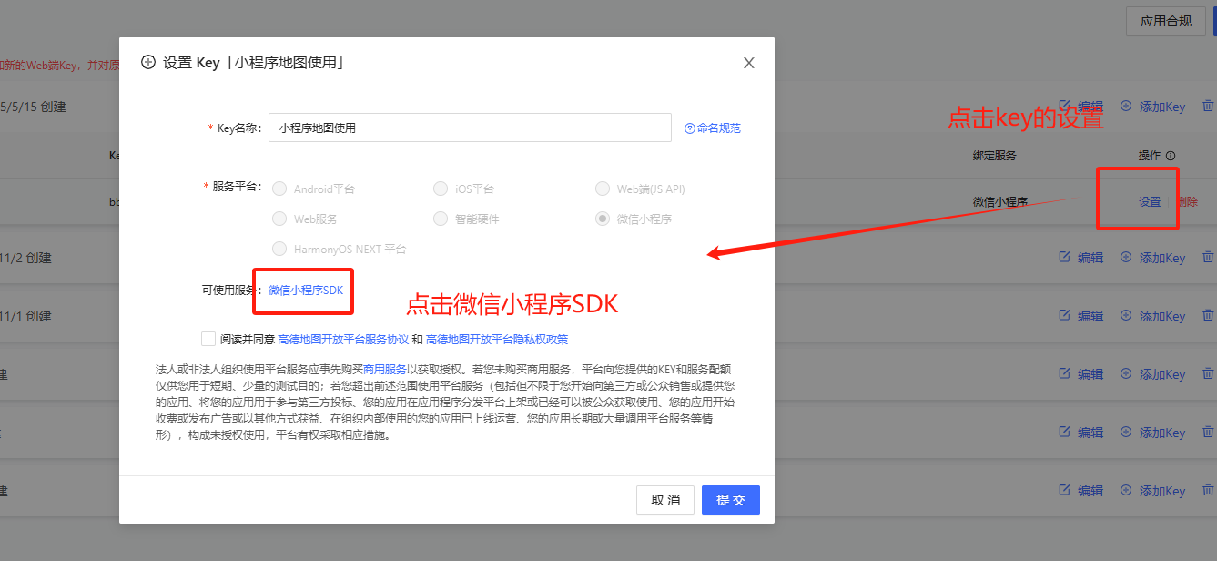This screenshot has height=561, width=1217.
Task: Click the info icon beside the 操作 header
Action: click(x=1171, y=156)
